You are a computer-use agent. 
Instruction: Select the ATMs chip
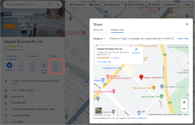[x=186, y=5]
